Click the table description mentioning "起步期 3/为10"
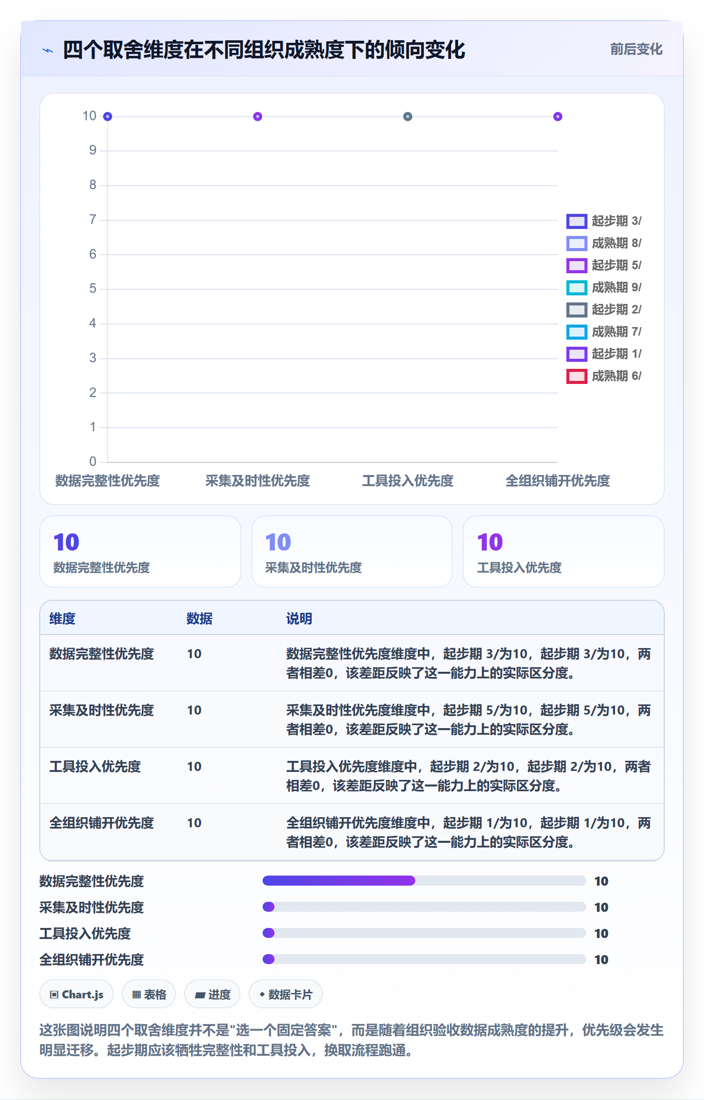The width and height of the screenshot is (704, 1100). click(469, 663)
